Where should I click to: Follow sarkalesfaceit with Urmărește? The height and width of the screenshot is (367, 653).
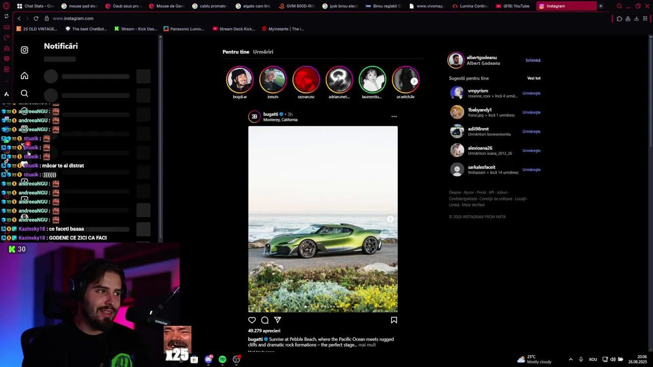(x=531, y=170)
